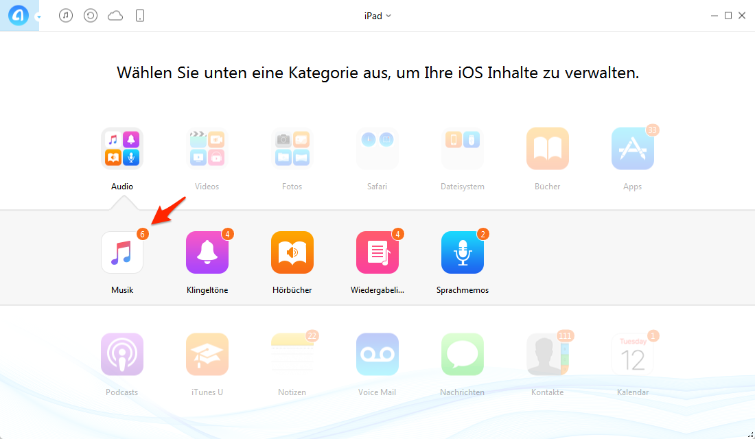The height and width of the screenshot is (439, 755).
Task: Close the application window
Action: 742,15
